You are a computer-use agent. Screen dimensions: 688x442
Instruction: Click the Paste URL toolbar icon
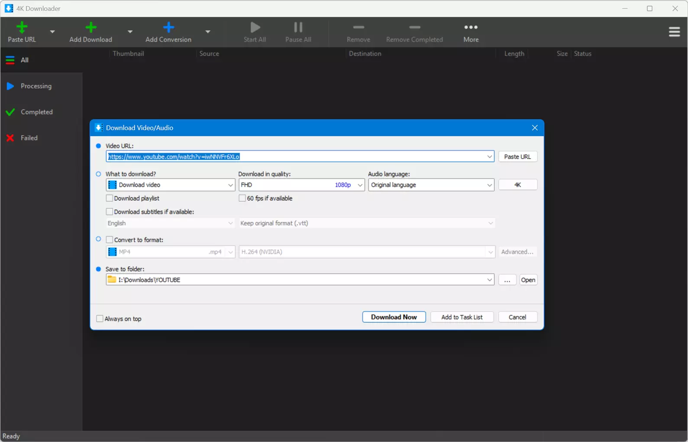(x=22, y=27)
